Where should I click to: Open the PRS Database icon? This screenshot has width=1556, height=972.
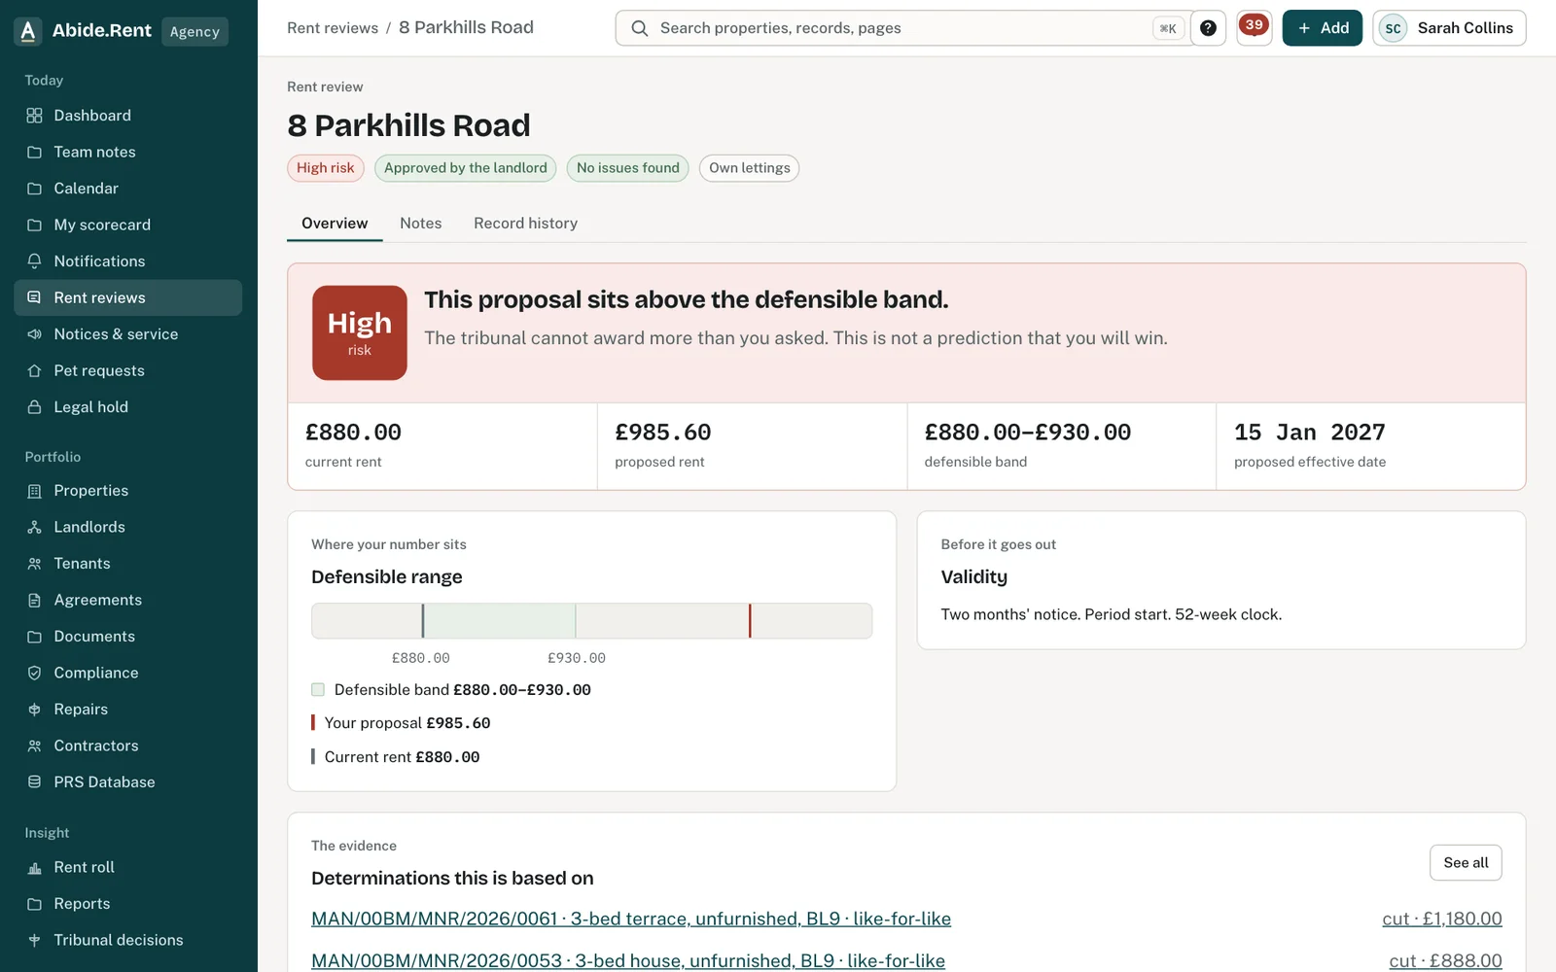tap(34, 782)
